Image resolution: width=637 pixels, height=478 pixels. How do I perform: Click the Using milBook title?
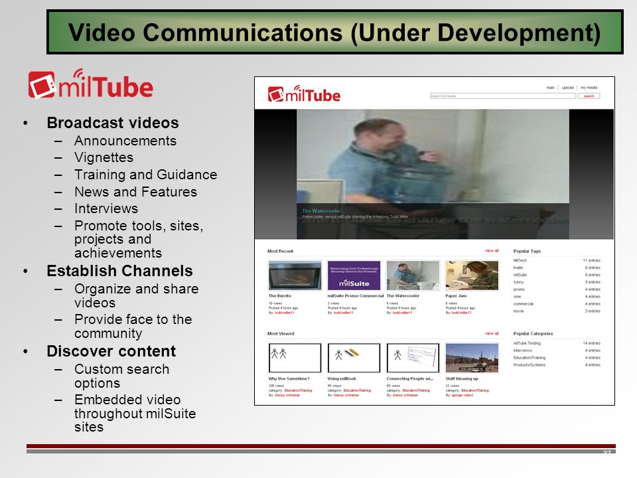point(342,378)
